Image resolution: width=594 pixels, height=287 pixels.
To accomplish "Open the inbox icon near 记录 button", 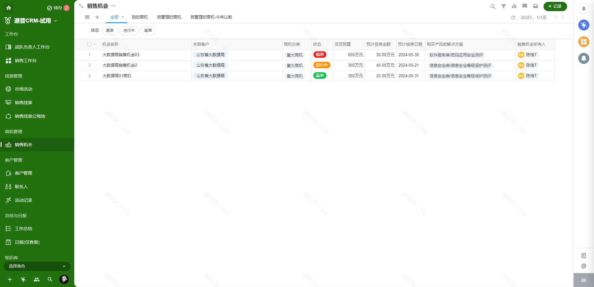I will (x=536, y=6).
